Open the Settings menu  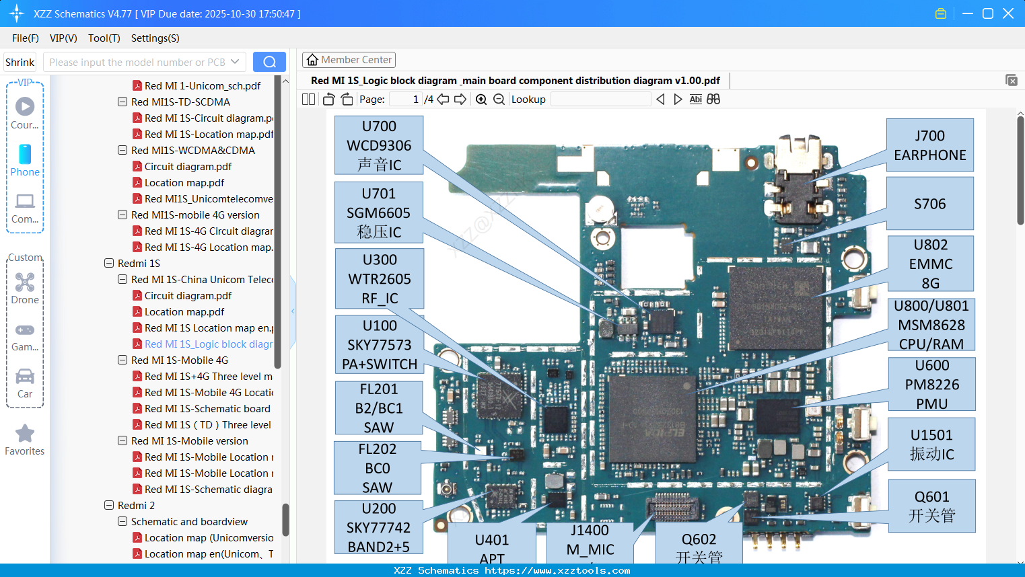click(155, 38)
